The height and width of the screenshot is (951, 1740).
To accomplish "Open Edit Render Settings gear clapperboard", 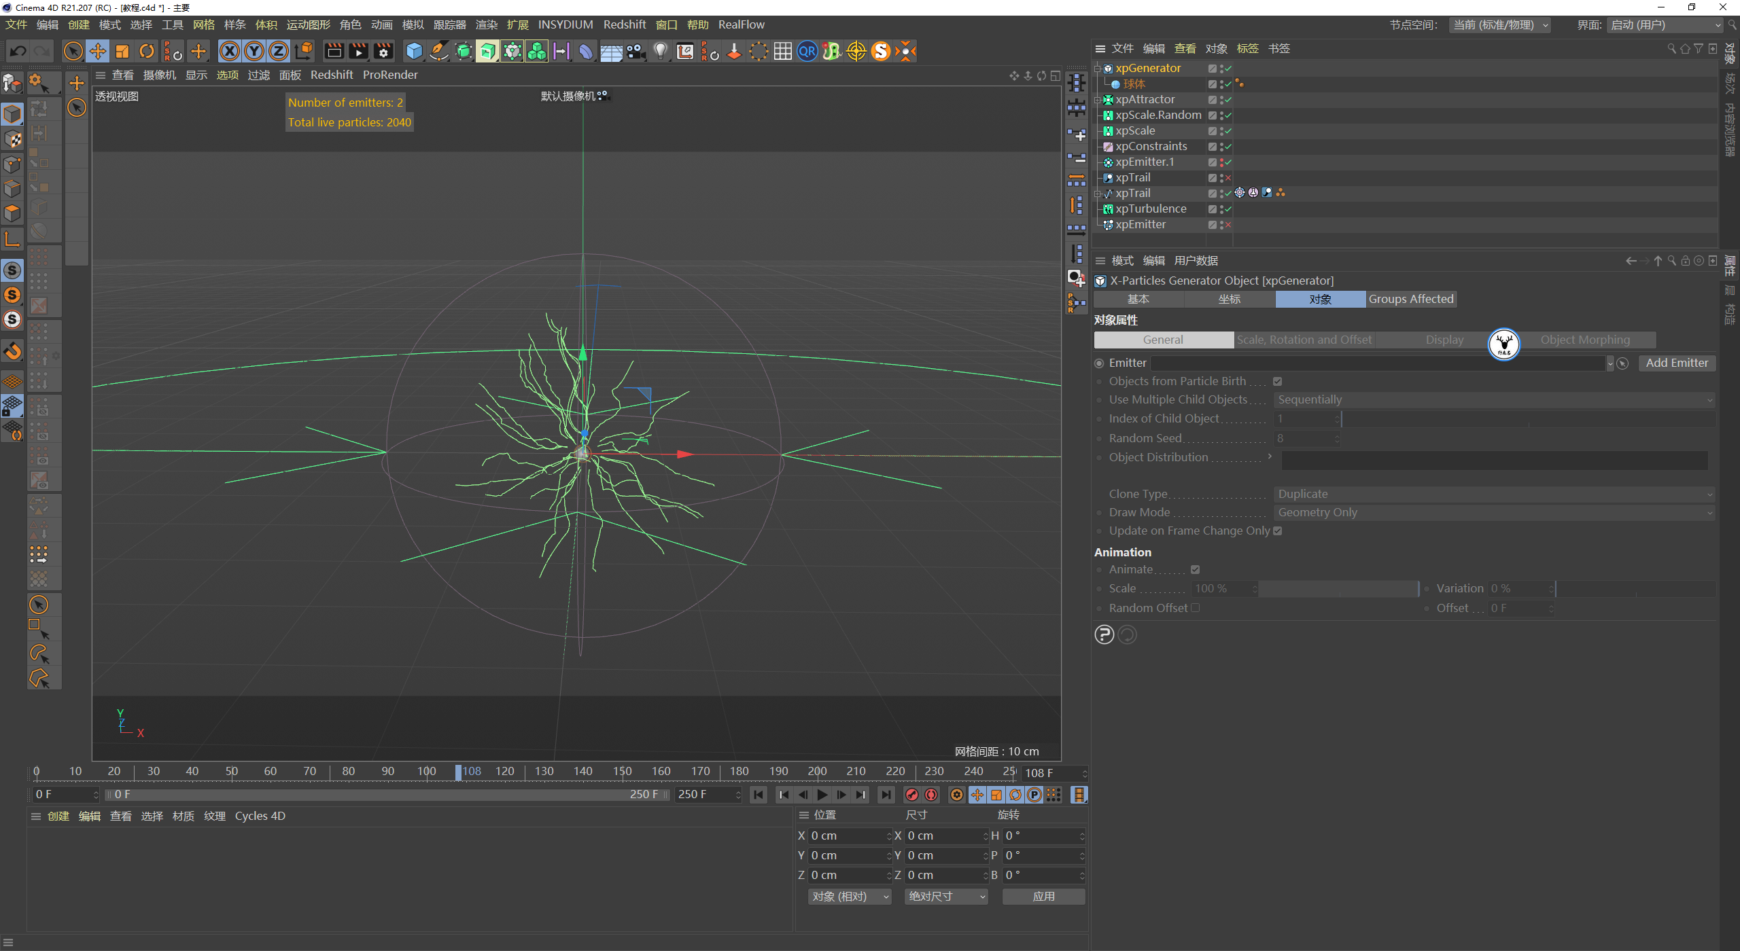I will [383, 51].
